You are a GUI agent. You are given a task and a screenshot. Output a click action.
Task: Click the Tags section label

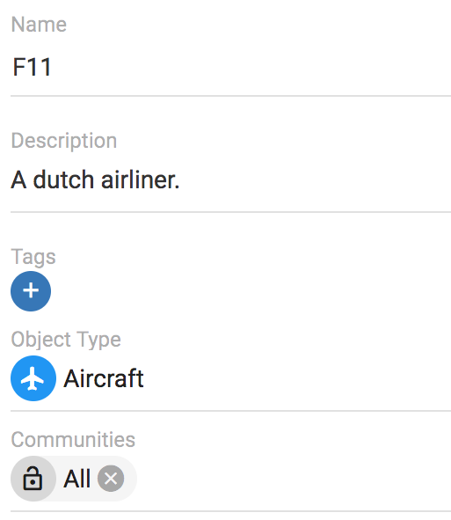[x=33, y=257]
